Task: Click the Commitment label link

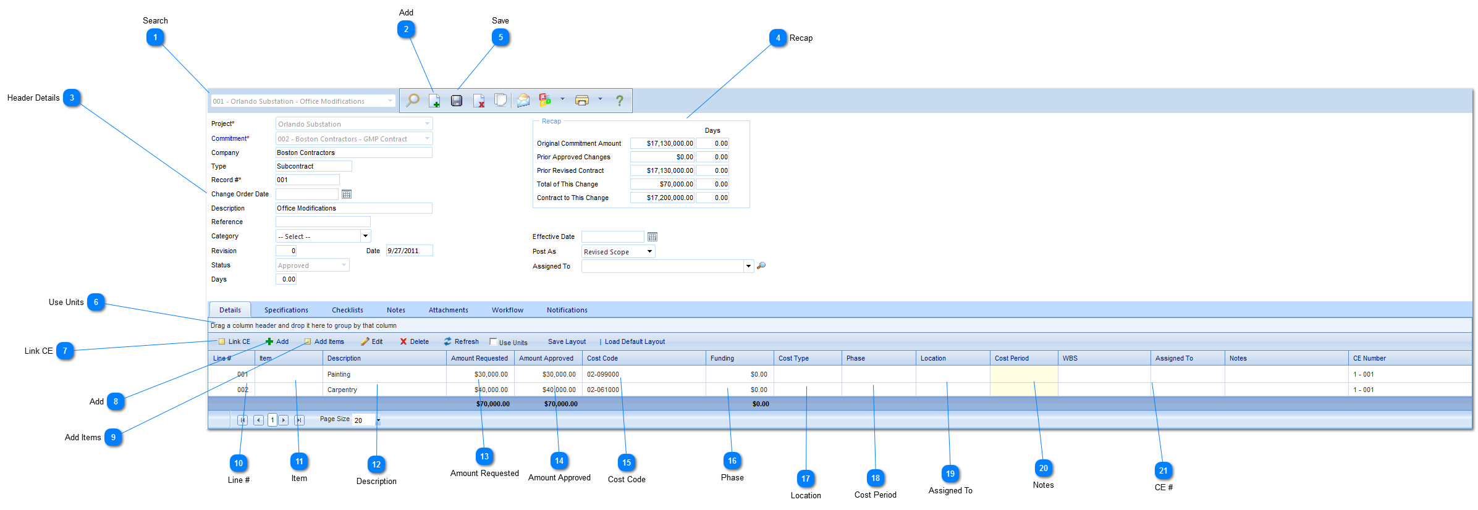Action: [230, 138]
